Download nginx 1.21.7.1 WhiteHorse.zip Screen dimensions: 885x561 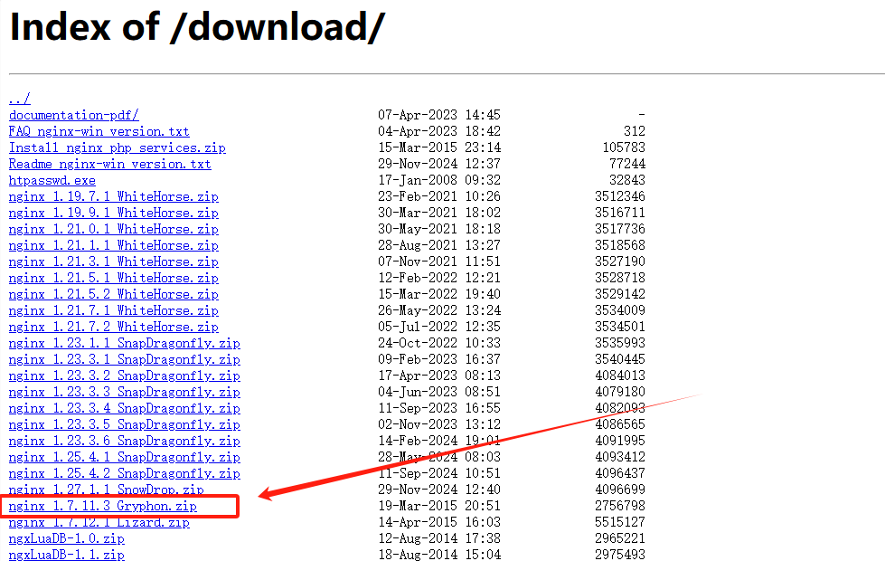click(113, 311)
